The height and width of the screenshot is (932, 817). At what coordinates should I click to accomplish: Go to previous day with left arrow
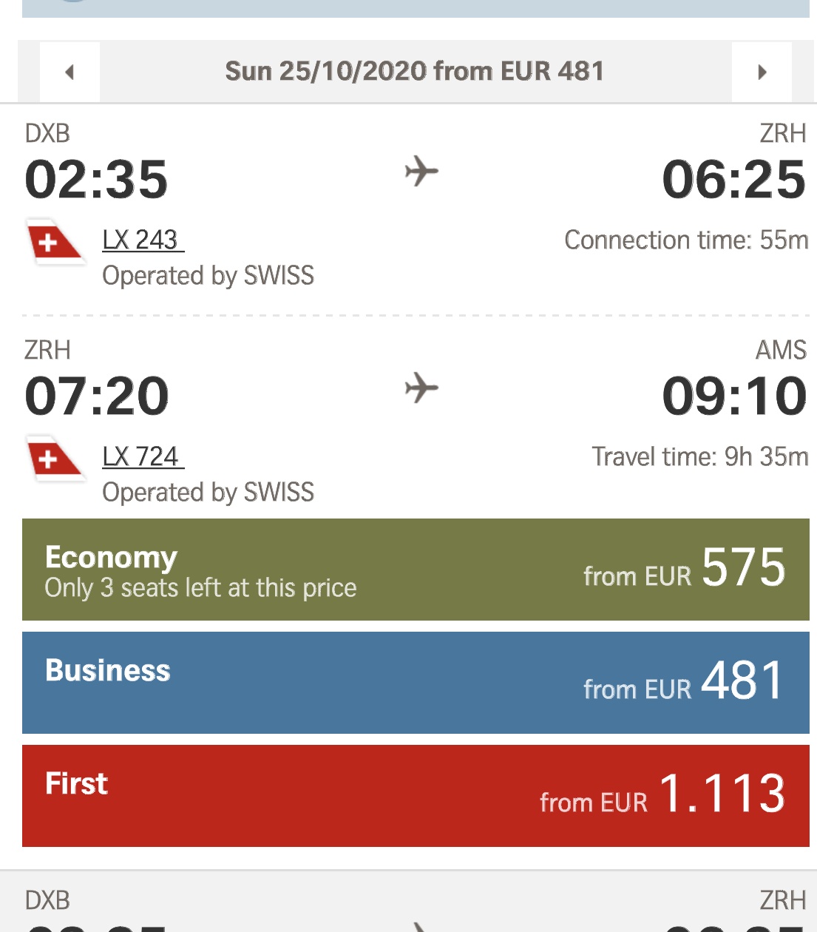tap(70, 72)
